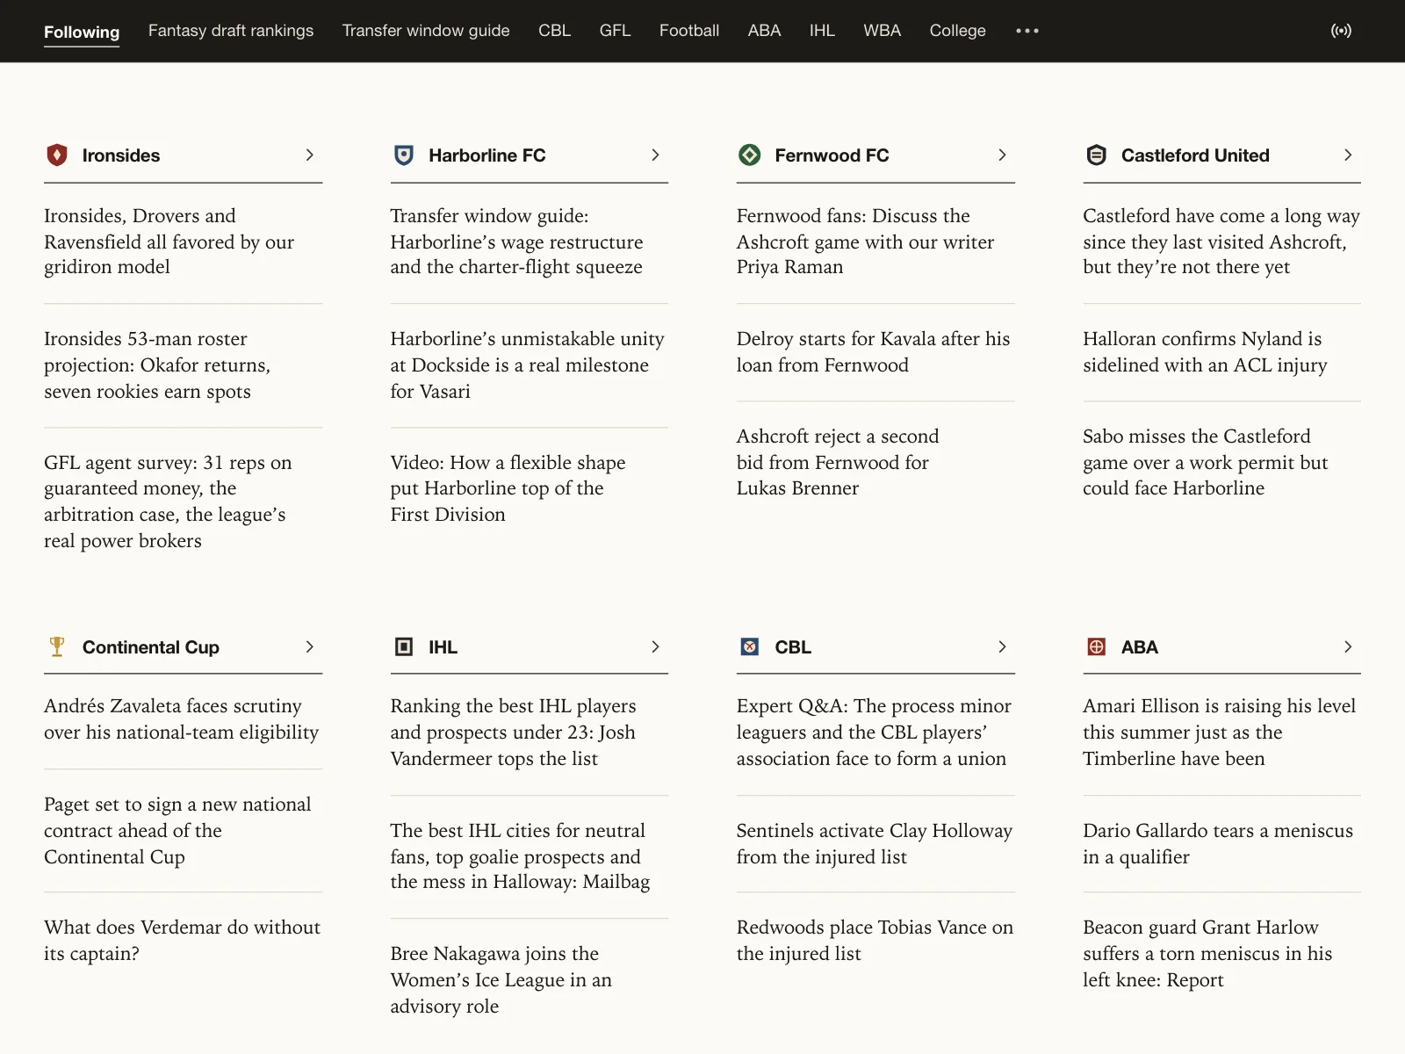Expand the Harborline FC section chevron

click(x=655, y=155)
